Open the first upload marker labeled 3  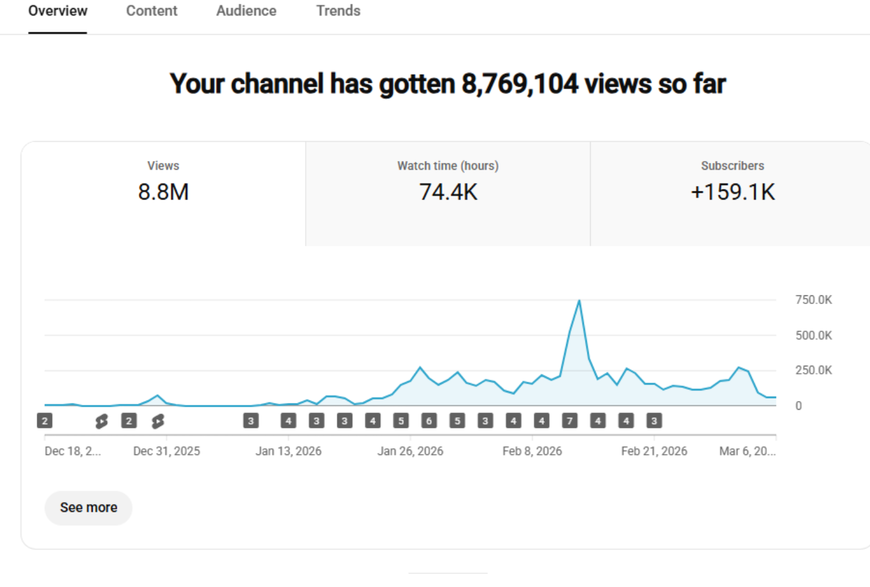251,421
